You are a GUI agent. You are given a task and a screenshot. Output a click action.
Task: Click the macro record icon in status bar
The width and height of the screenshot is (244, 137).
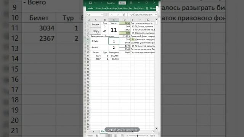pyautogui.click(x=97, y=135)
